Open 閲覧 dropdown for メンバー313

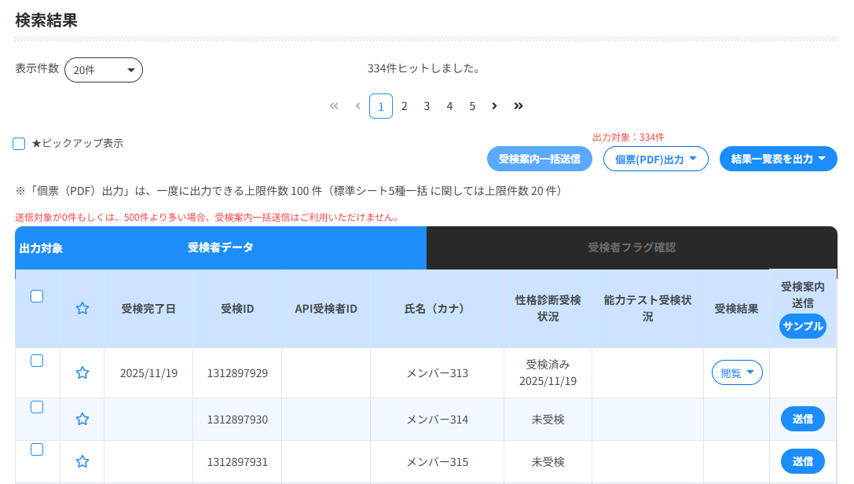pos(737,372)
